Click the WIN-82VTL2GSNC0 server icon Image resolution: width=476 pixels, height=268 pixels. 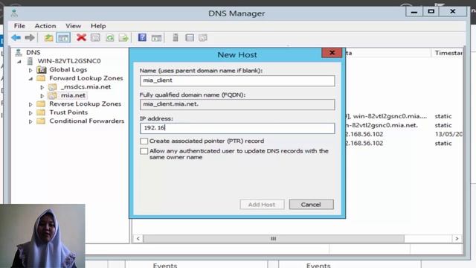[x=30, y=61]
